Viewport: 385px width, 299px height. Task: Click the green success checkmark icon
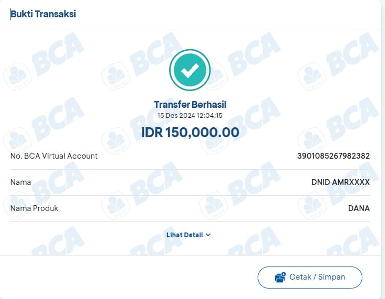point(190,70)
